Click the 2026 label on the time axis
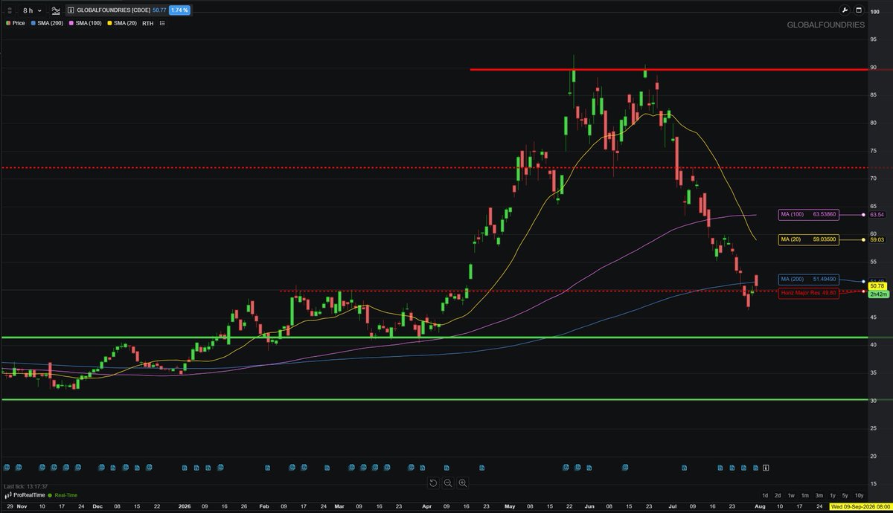893x513 pixels. (186, 506)
